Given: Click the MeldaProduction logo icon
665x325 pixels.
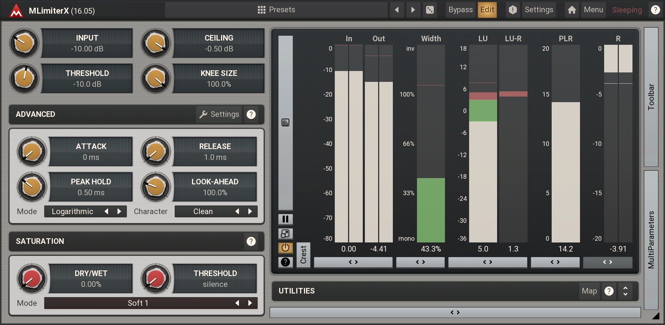Looking at the screenshot, I should tap(16, 10).
